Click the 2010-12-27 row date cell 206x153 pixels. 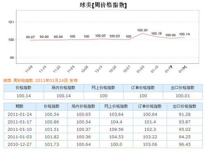(20, 144)
